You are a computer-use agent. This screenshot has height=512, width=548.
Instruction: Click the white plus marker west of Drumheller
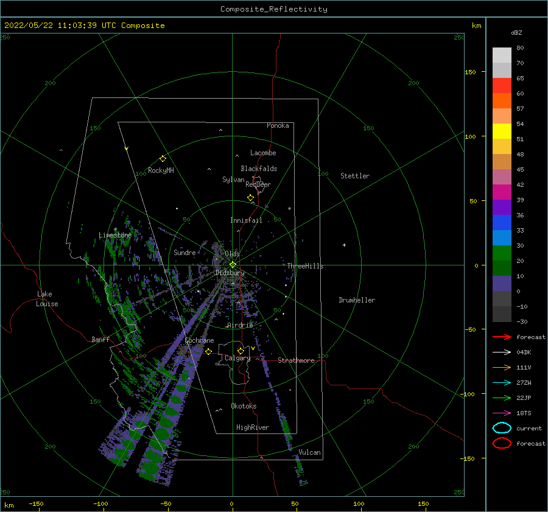(344, 245)
